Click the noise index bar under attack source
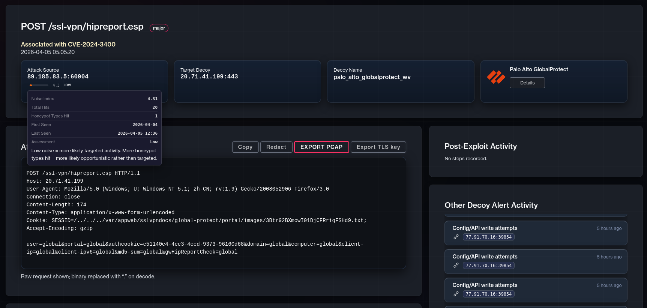This screenshot has height=308, width=647. click(39, 85)
